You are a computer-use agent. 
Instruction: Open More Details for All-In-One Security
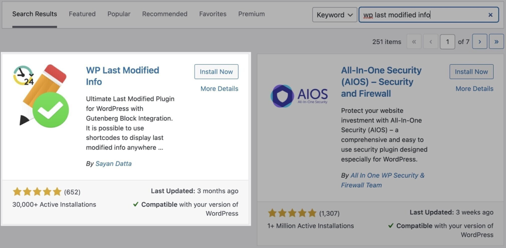pyautogui.click(x=474, y=89)
